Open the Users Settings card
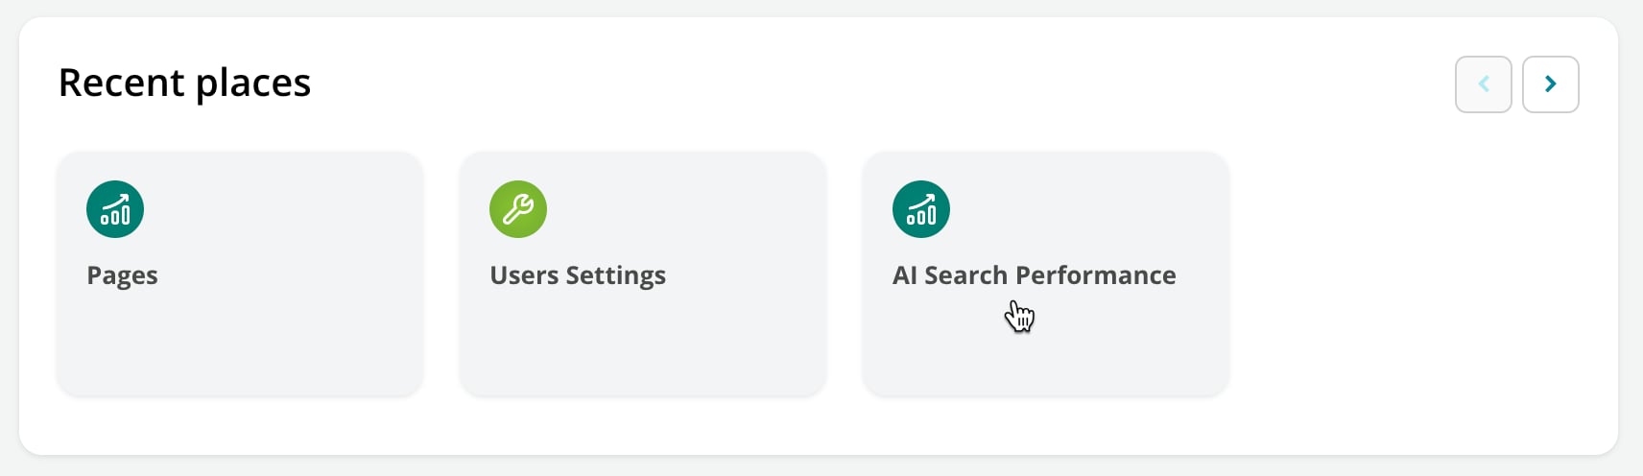The height and width of the screenshot is (476, 1643). pyautogui.click(x=643, y=274)
